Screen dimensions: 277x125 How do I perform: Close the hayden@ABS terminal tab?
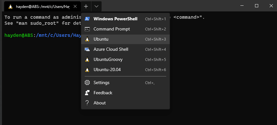[75, 7]
